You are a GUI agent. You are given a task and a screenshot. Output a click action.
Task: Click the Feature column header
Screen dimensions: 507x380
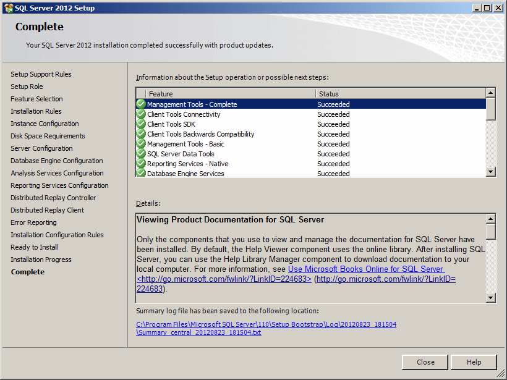point(231,94)
